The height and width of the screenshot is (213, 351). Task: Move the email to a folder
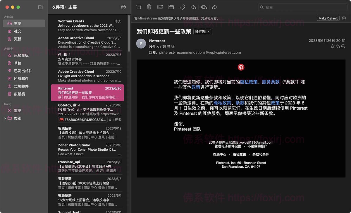[171, 7]
